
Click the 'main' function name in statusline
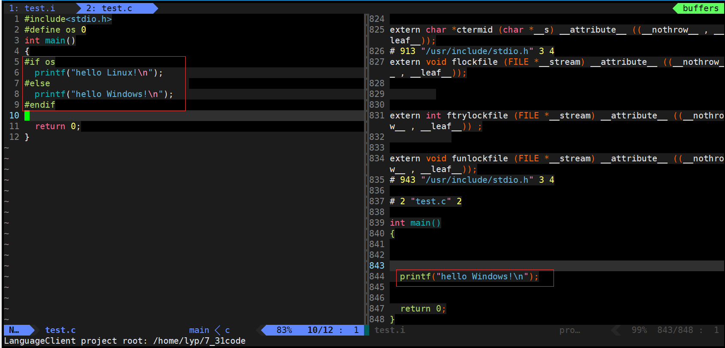199,330
